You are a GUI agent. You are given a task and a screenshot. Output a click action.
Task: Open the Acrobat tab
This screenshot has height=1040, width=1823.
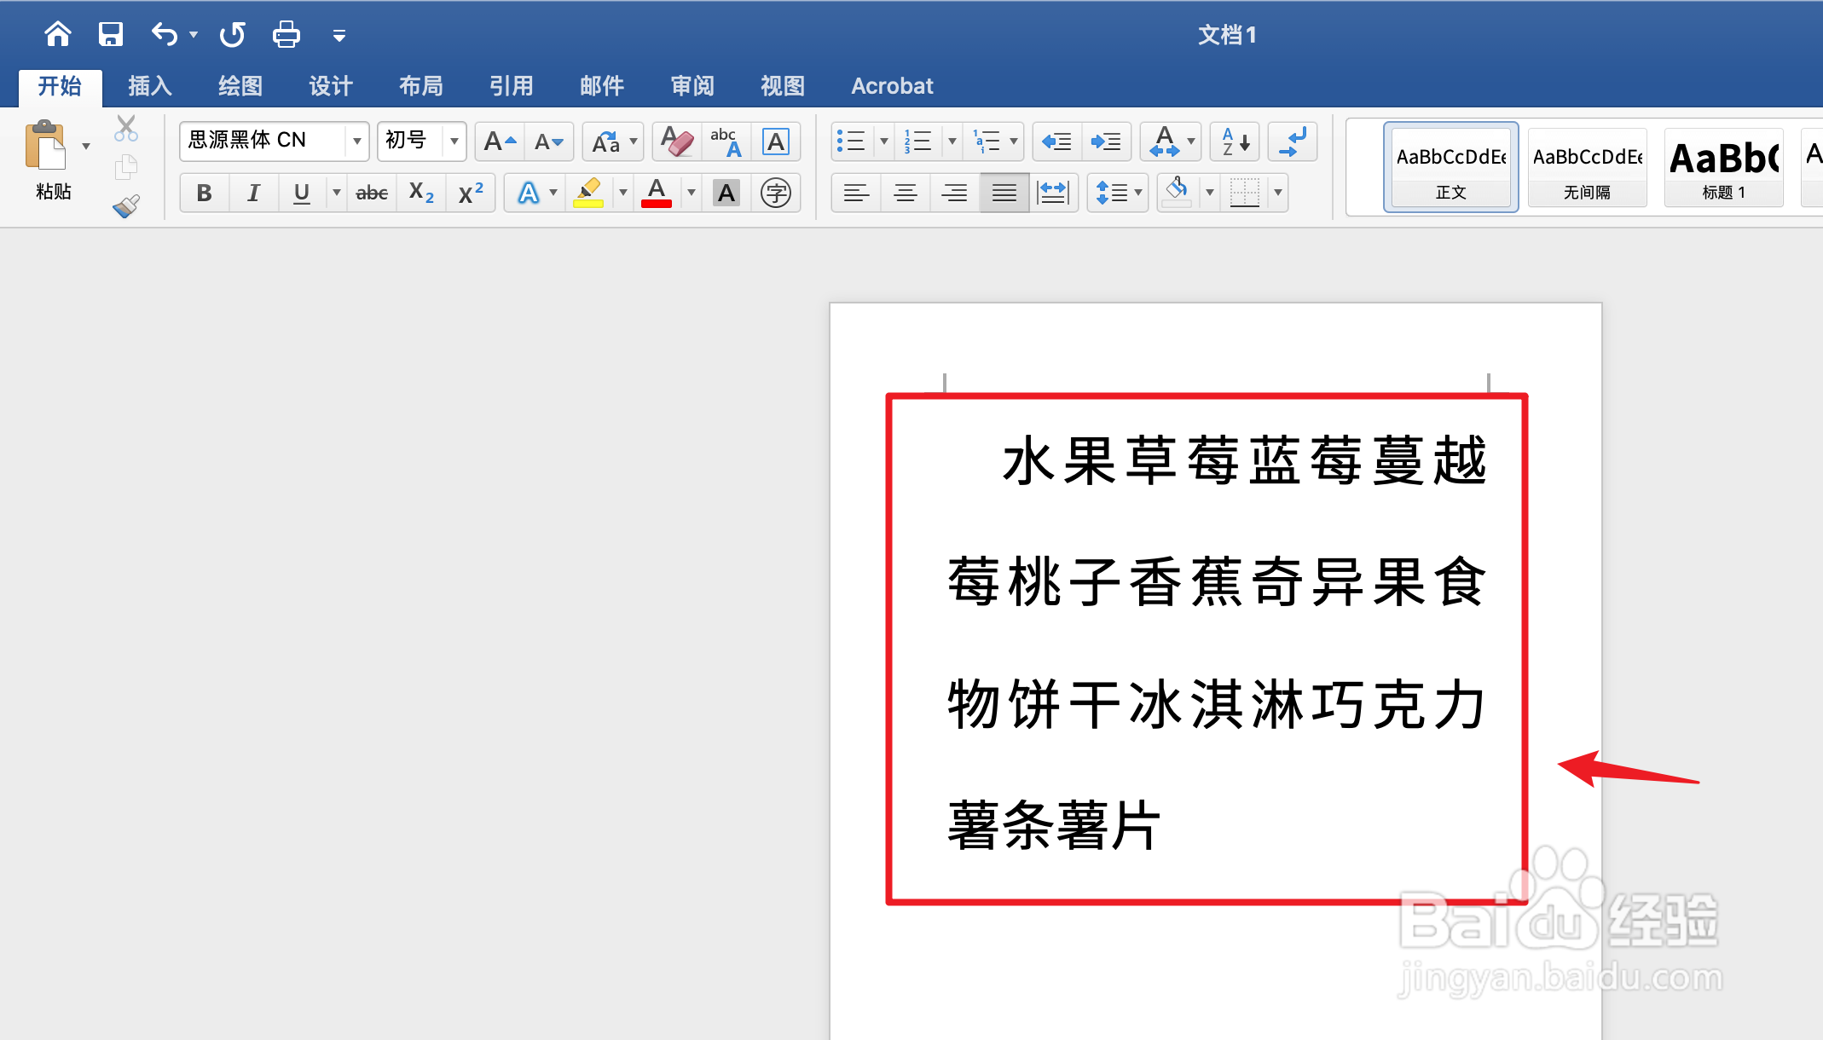coord(893,86)
